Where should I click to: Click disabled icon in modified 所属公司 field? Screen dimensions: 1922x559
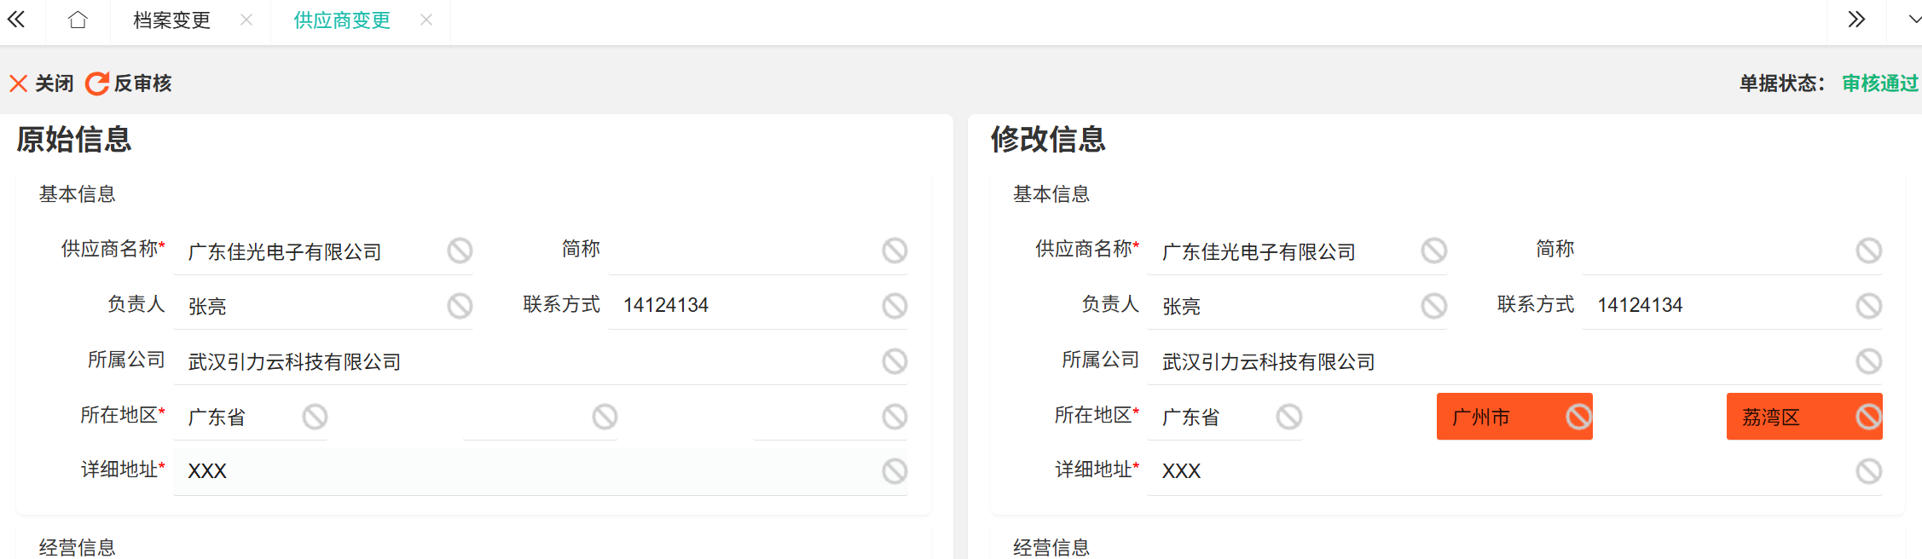pos(1868,361)
